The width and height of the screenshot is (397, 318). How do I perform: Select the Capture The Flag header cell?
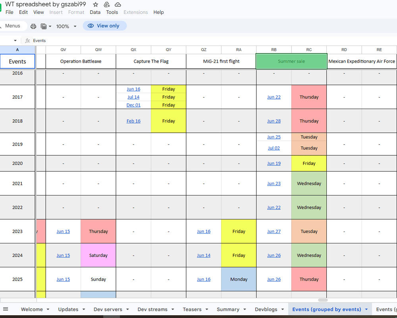(151, 61)
